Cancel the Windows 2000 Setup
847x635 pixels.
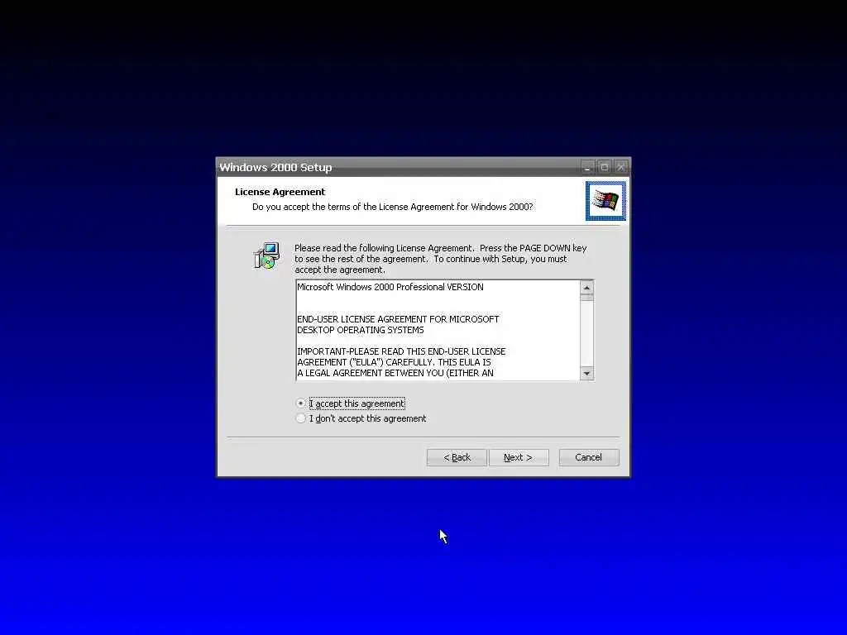tap(589, 457)
